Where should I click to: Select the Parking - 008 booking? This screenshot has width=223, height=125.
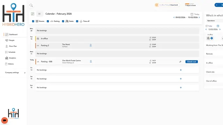(x=117, y=62)
